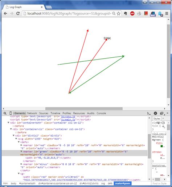This screenshot has width=172, height=187.
Task: Collapse the containerboth div node
Action: pyautogui.click(x=8, y=123)
